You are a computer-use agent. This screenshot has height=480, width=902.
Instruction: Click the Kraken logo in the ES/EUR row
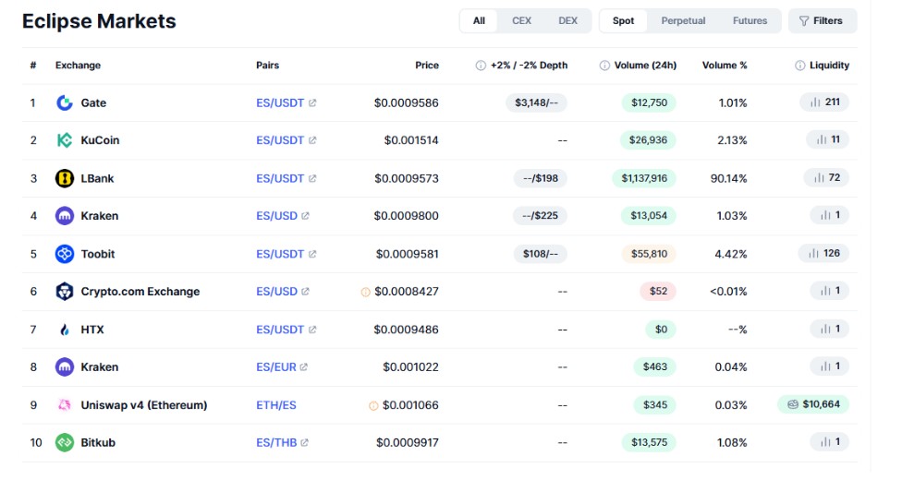[65, 366]
